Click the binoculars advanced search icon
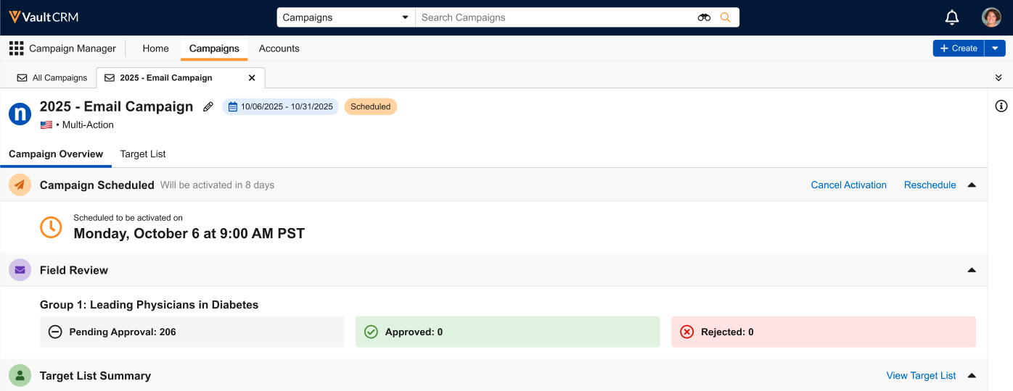This screenshot has width=1013, height=391. point(704,17)
